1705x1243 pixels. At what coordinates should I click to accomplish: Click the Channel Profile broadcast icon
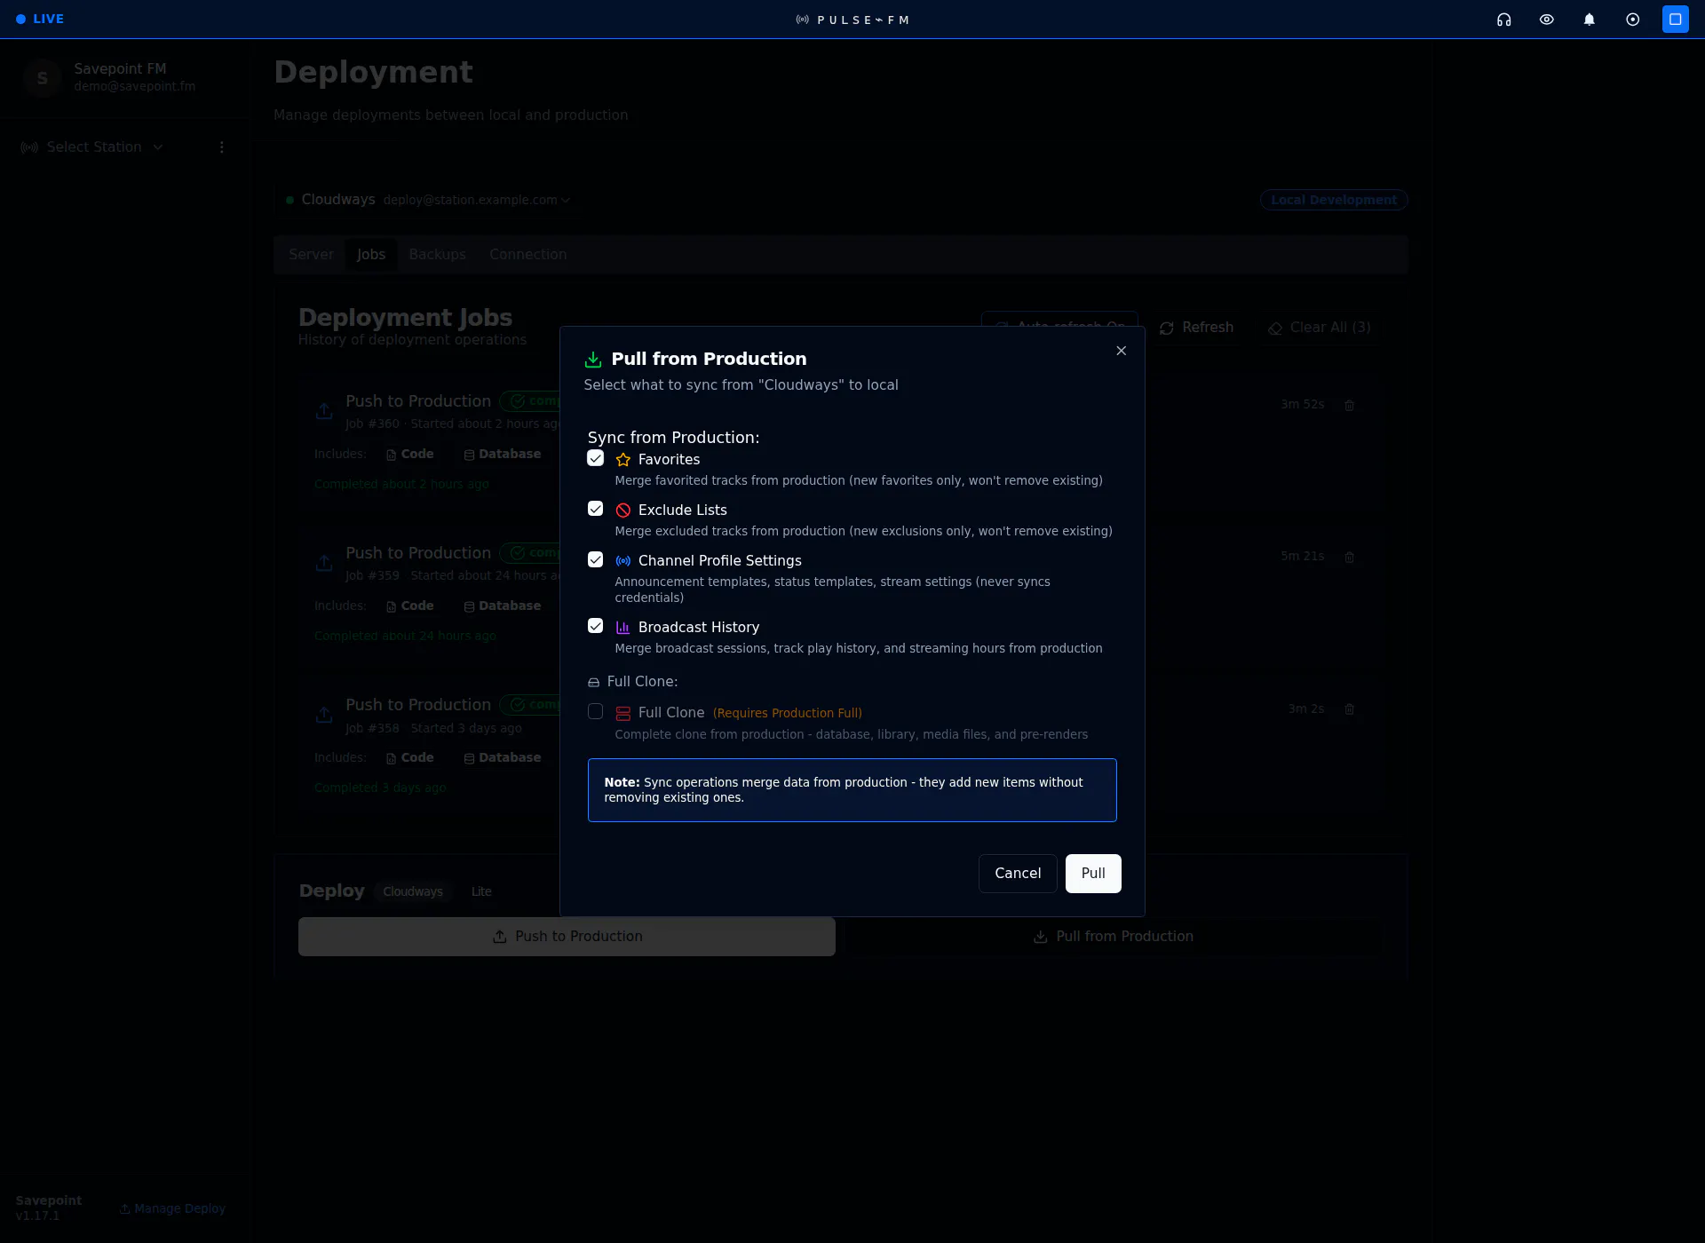[623, 561]
